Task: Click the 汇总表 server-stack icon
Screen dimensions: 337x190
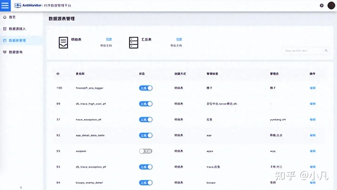Action: click(x=134, y=43)
